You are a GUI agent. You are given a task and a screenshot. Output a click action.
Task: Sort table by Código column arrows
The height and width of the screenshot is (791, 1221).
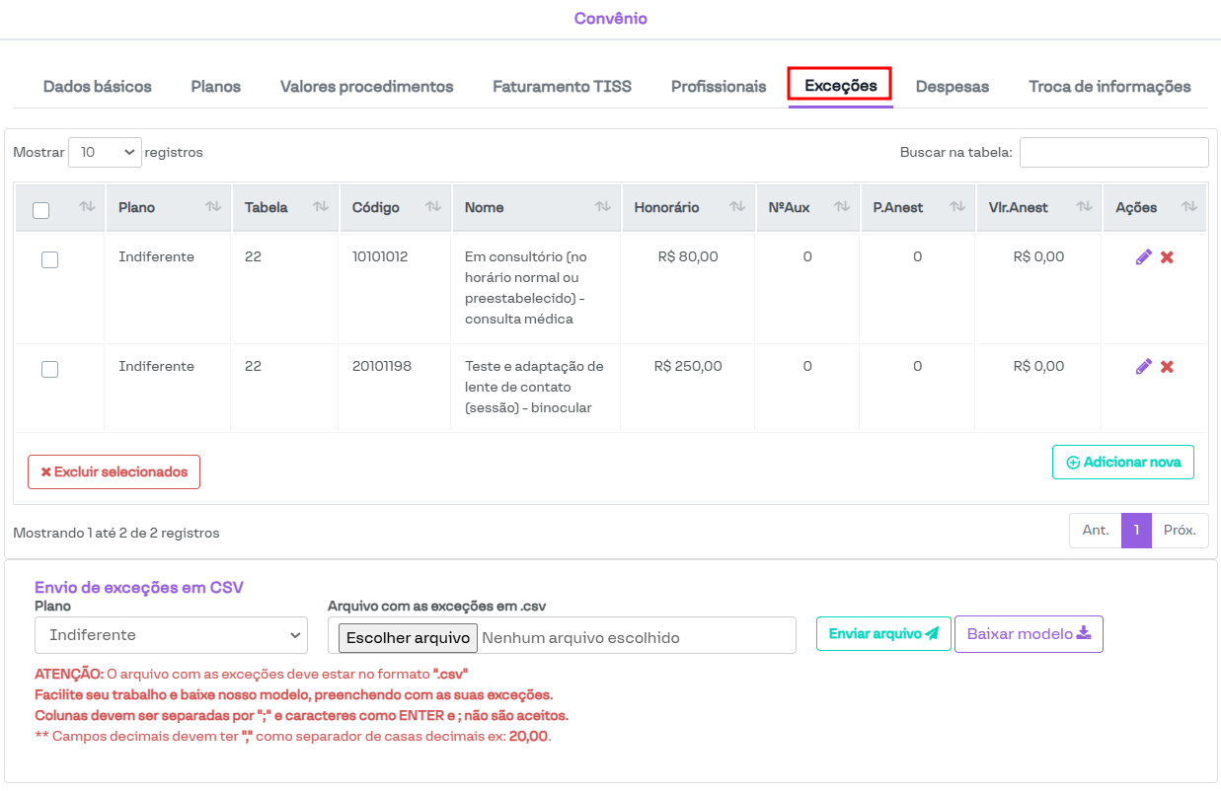[x=432, y=207]
